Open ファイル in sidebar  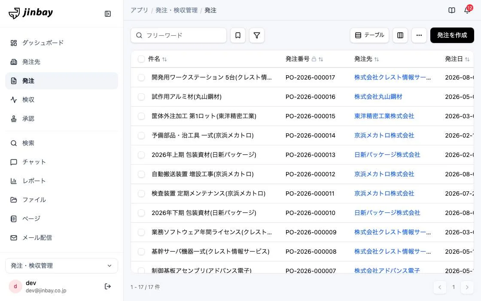62,200
